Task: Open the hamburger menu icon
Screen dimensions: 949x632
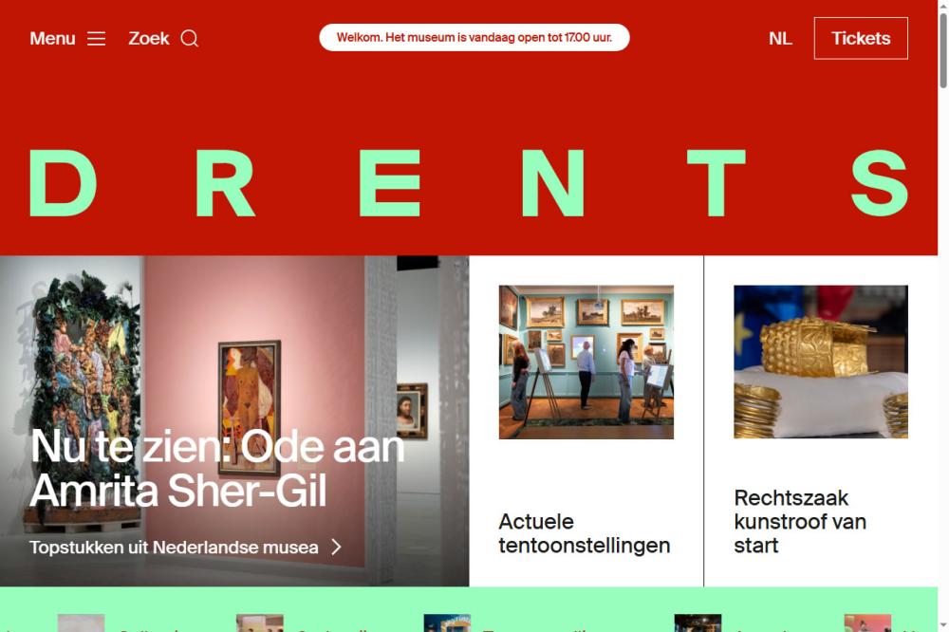Action: 96,39
